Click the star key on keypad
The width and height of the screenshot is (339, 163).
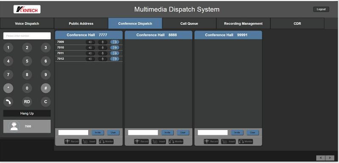(x=8, y=88)
